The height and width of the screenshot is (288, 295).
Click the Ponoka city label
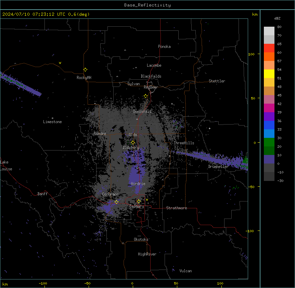coord(164,47)
